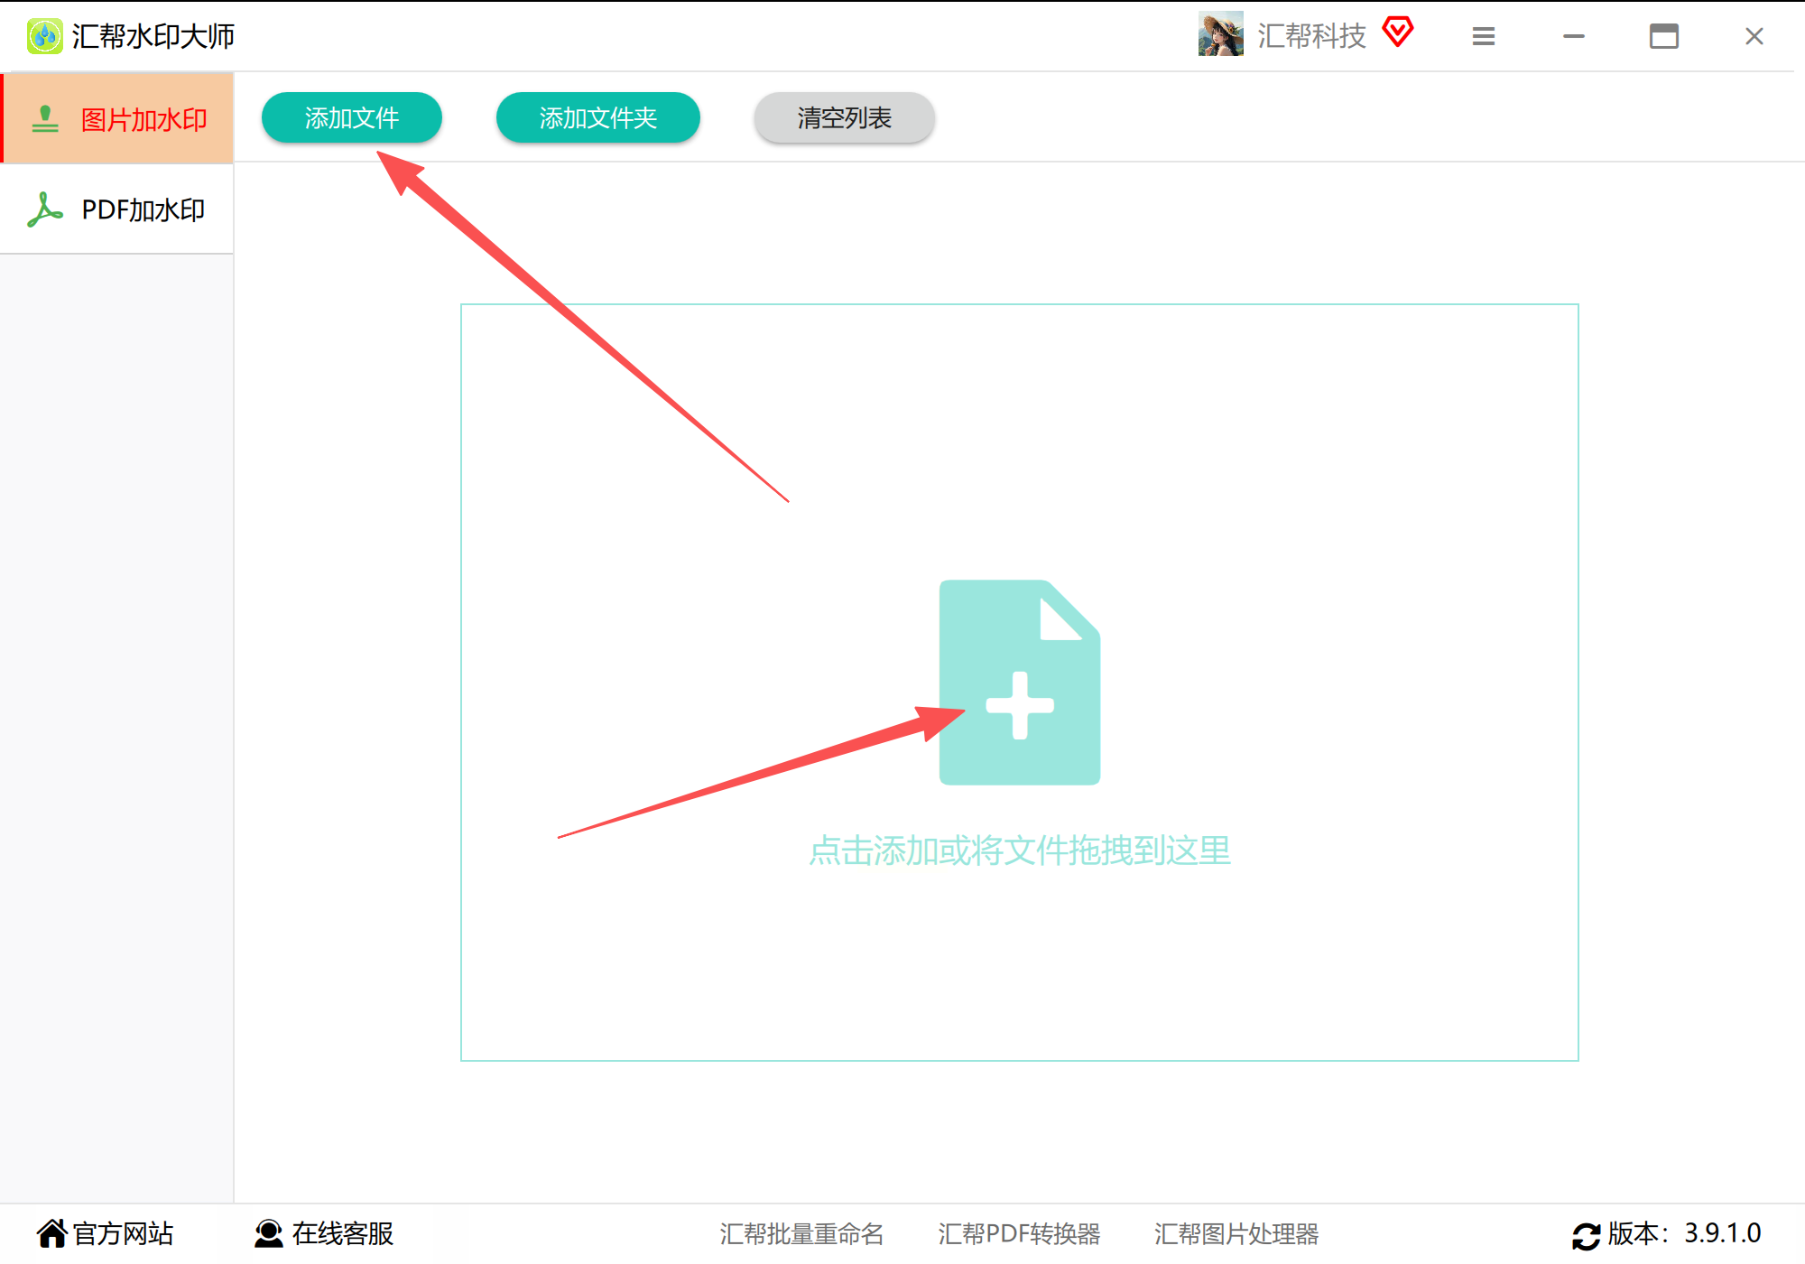Click the home icon for 官方网站

pos(51,1232)
